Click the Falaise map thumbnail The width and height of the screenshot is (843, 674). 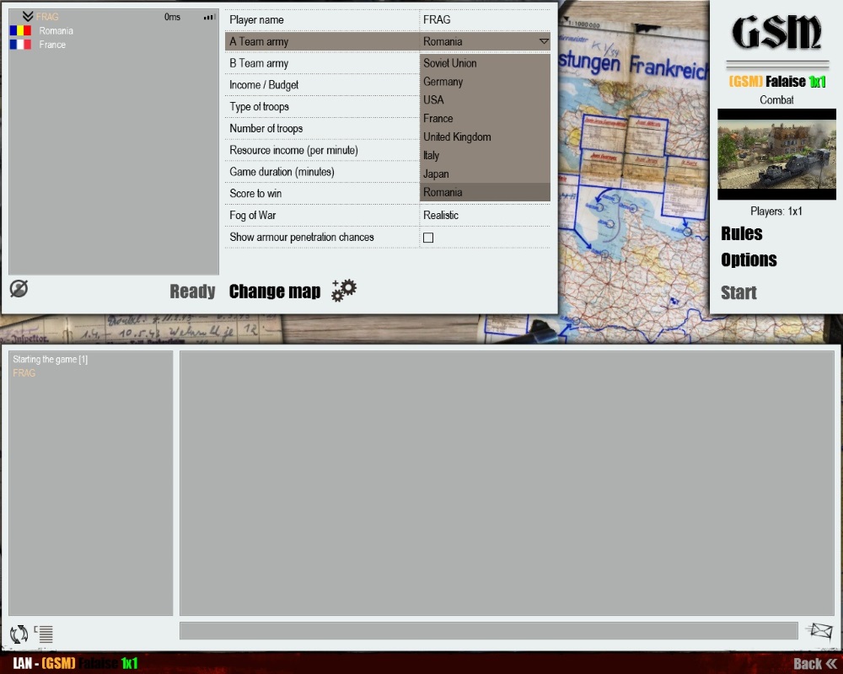(776, 154)
